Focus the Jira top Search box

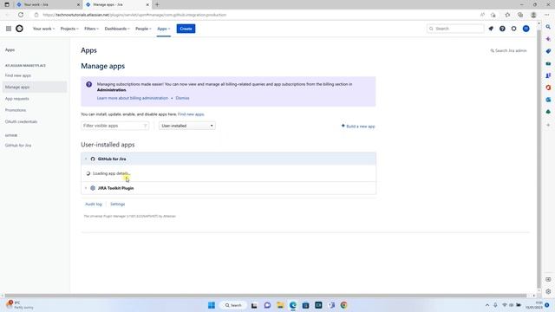(x=455, y=29)
